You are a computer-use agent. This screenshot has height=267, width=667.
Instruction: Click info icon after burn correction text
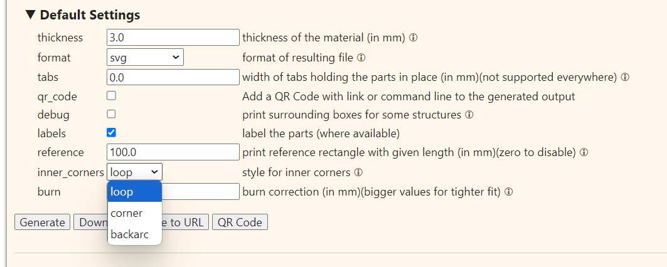tap(508, 192)
